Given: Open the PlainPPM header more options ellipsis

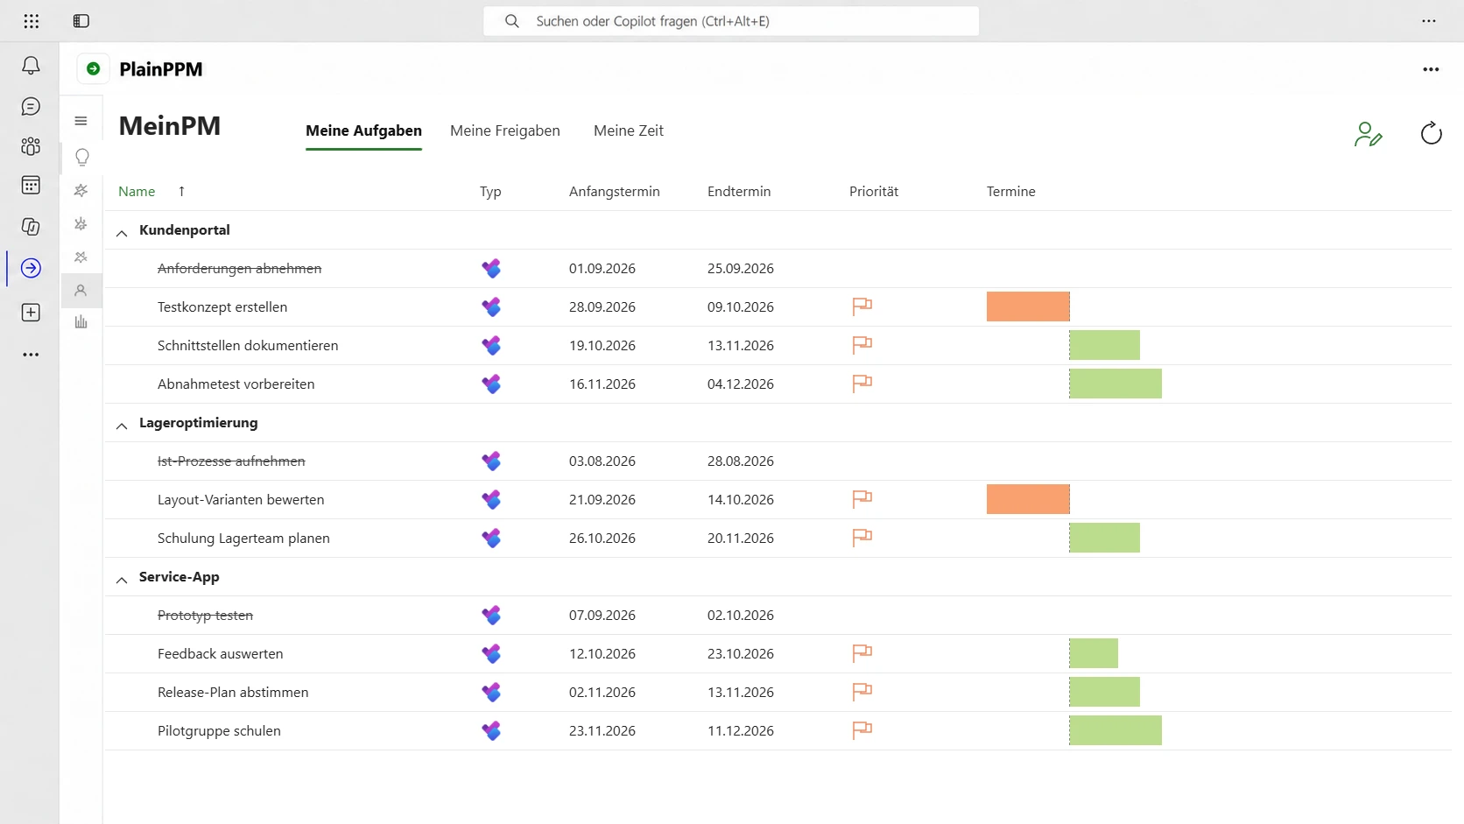Looking at the screenshot, I should point(1431,69).
